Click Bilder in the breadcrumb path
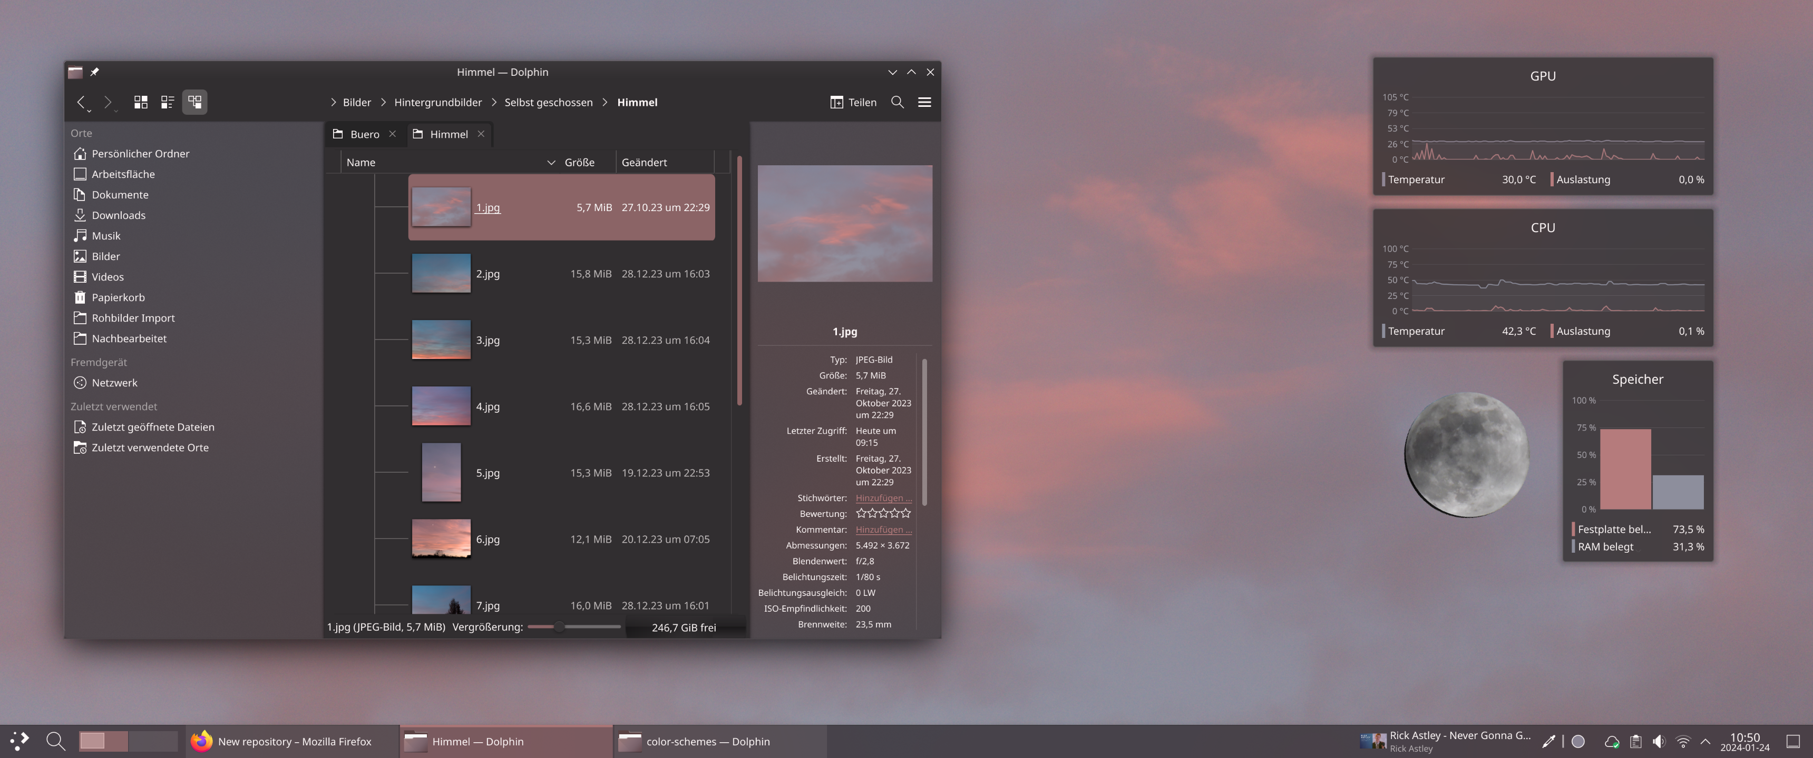This screenshot has height=758, width=1813. click(x=357, y=102)
